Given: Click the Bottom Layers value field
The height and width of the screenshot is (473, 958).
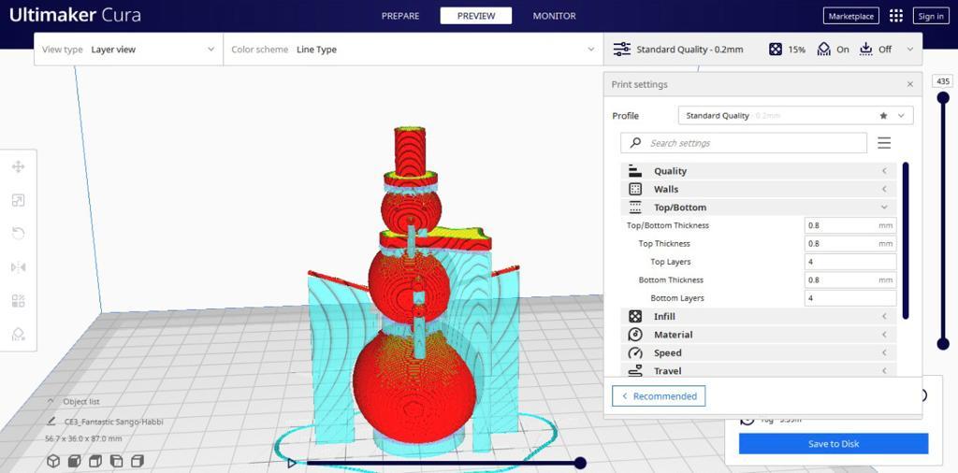Looking at the screenshot, I should click(x=850, y=298).
